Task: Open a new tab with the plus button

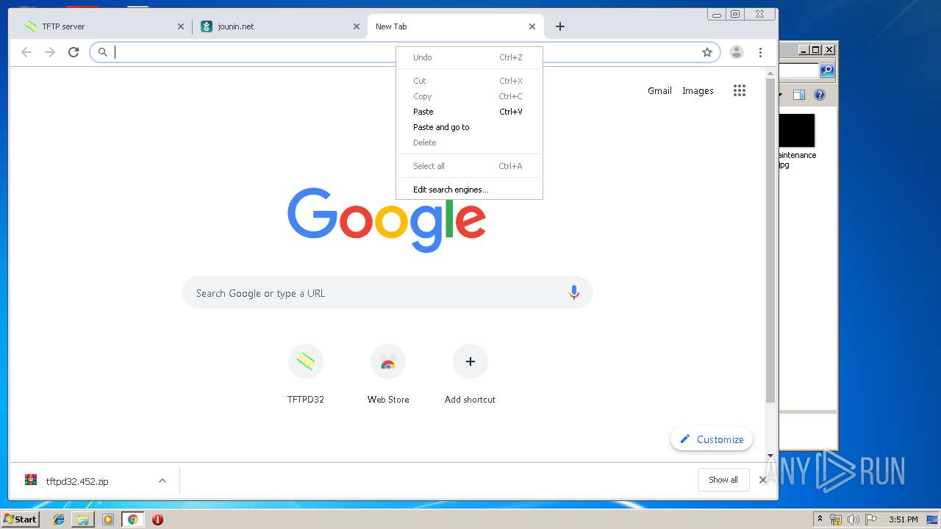Action: 560,26
